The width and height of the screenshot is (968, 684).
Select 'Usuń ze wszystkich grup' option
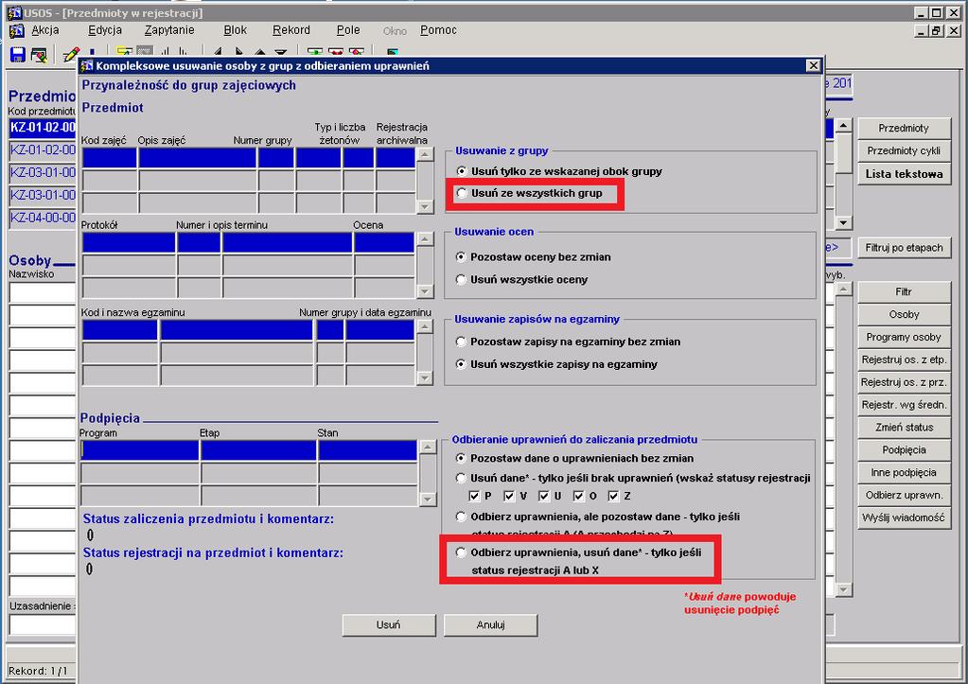[x=461, y=193]
